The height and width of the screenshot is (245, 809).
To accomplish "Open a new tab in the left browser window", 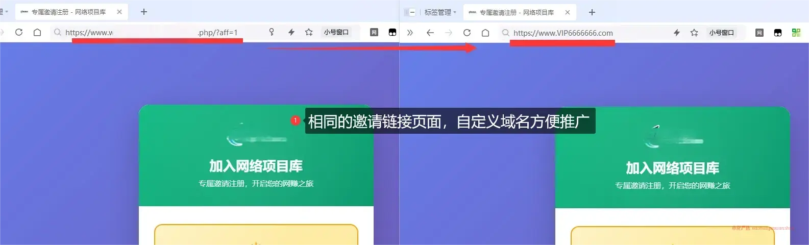I will click(x=144, y=12).
